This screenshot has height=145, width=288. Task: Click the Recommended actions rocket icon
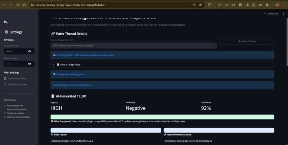(165, 135)
